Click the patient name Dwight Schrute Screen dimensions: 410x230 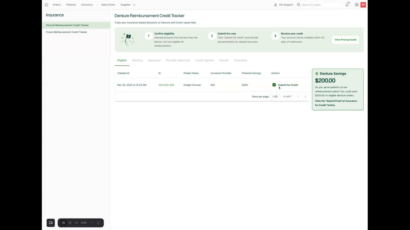(192, 85)
